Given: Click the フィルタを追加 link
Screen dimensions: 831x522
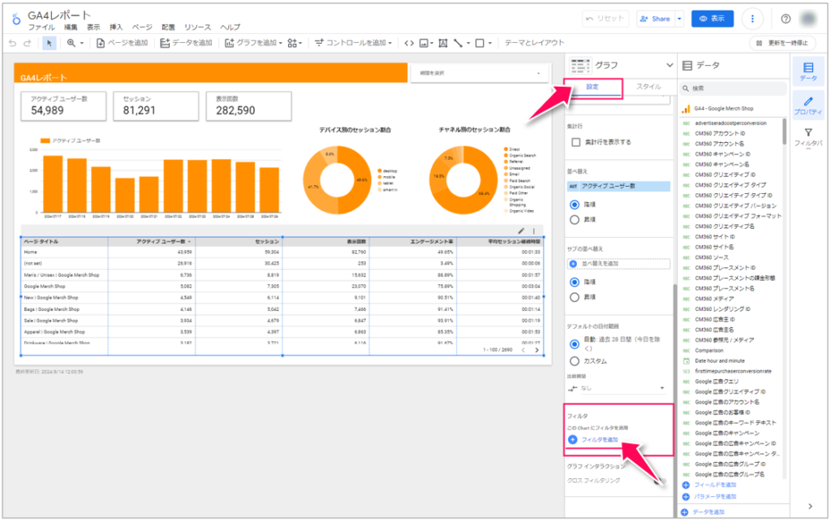Looking at the screenshot, I should (600, 440).
